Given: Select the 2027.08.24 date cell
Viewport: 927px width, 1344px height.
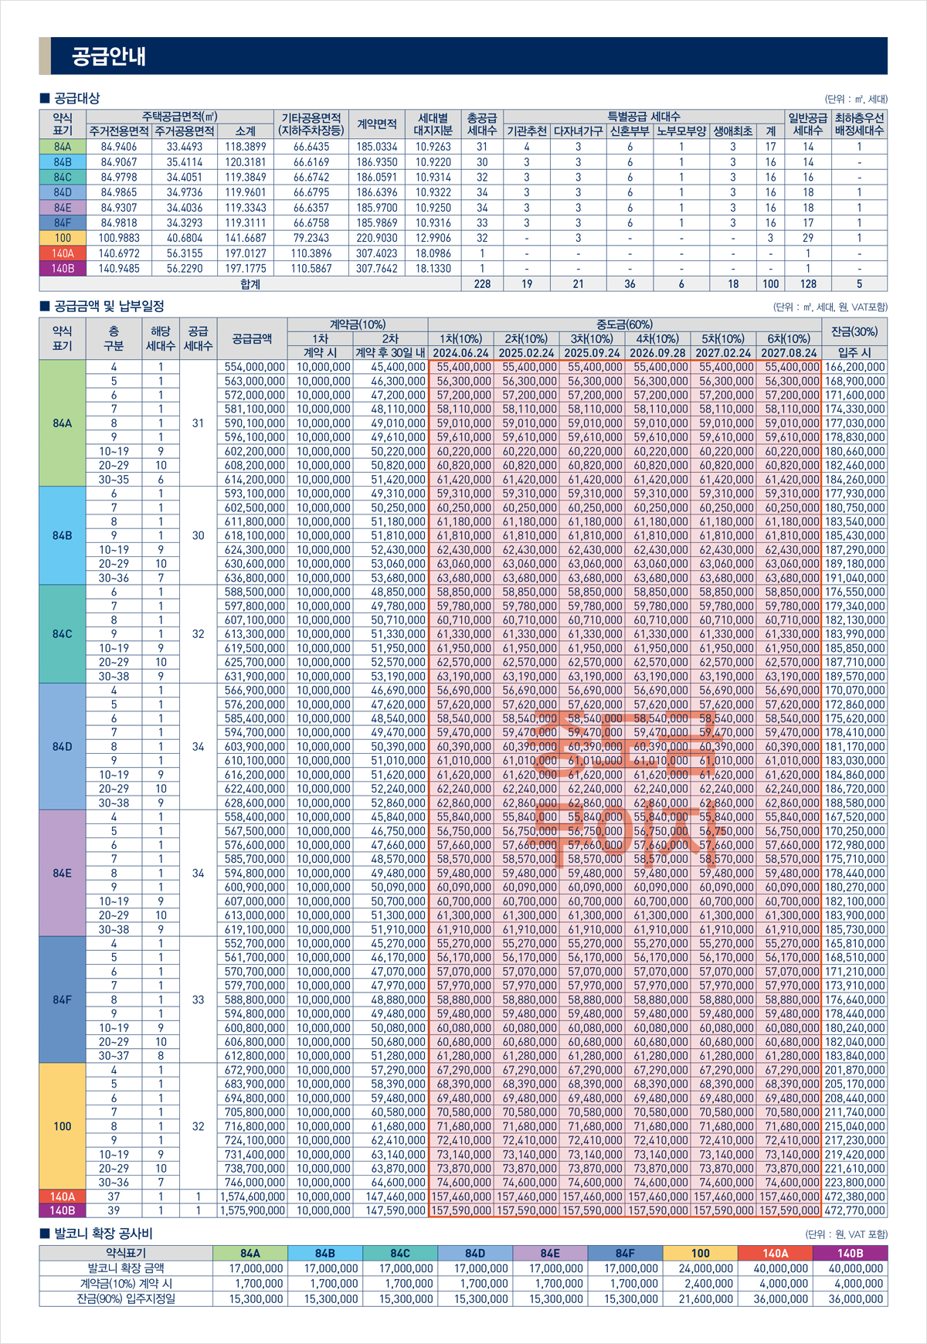Looking at the screenshot, I should (789, 352).
